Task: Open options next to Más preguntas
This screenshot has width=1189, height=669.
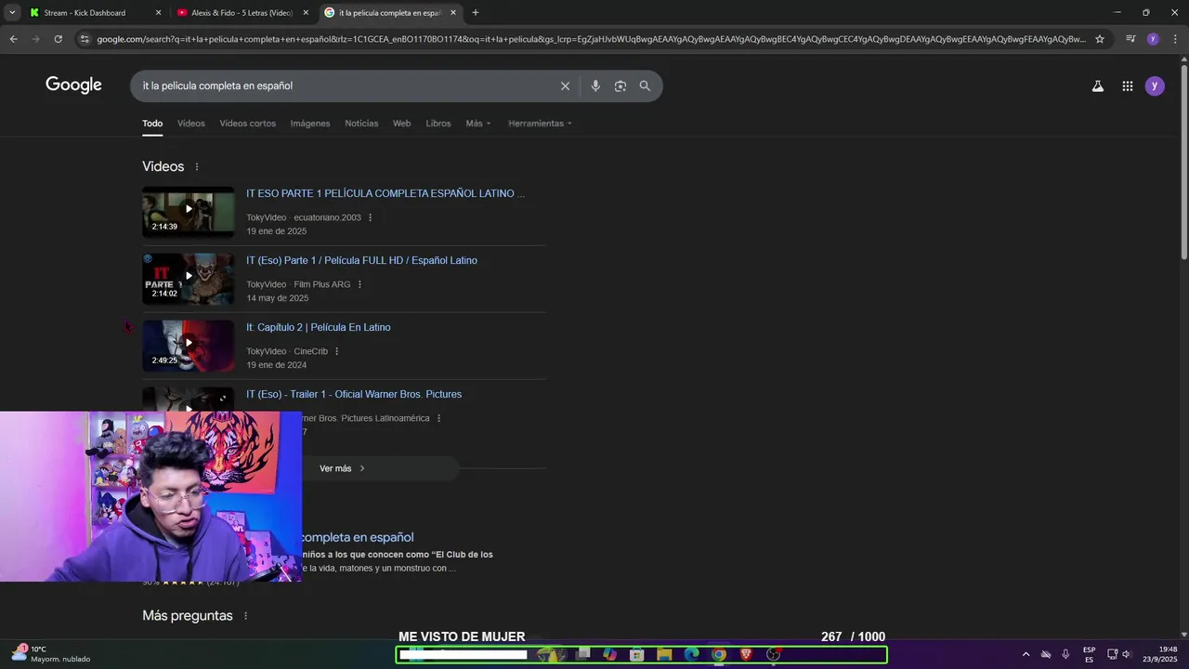Action: (245, 616)
